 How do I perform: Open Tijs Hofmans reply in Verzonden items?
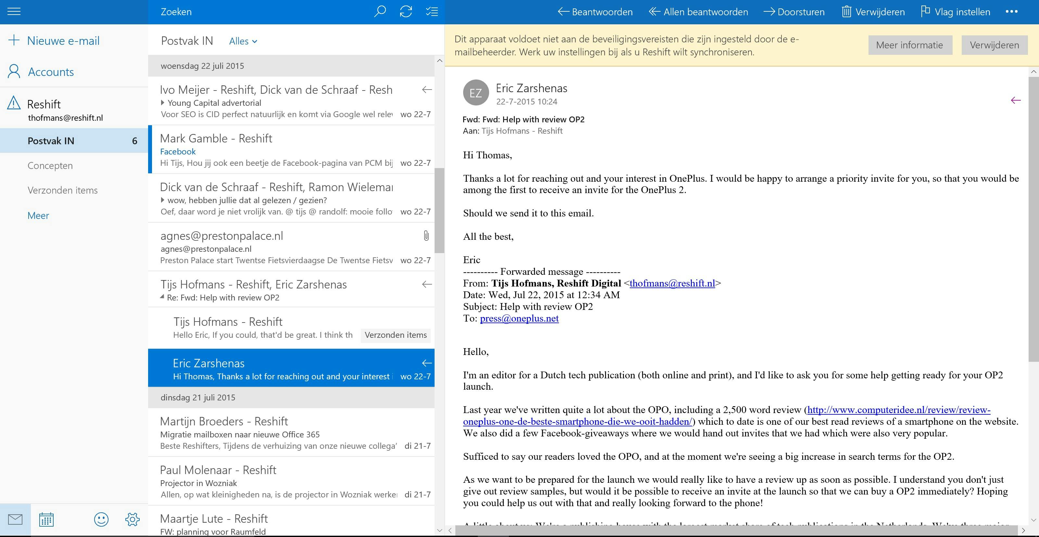(291, 328)
